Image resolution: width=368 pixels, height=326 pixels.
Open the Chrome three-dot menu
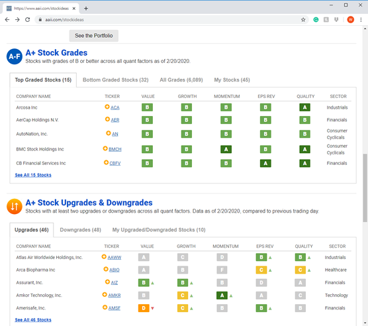[x=361, y=20]
